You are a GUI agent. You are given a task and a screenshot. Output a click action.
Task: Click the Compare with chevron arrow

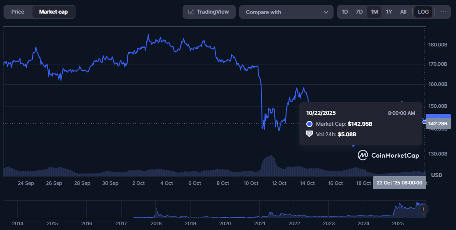326,12
